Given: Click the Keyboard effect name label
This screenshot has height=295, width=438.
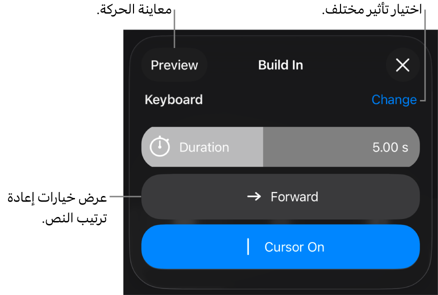Looking at the screenshot, I should pos(173,99).
